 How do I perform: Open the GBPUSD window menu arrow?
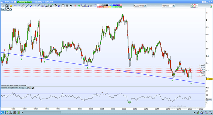pyautogui.click(x=4, y=2)
